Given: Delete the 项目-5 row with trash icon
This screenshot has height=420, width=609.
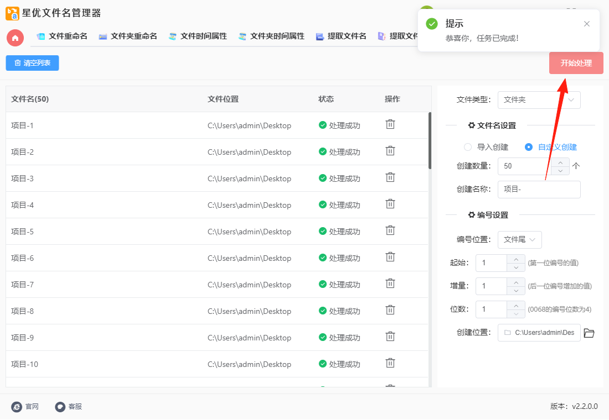Looking at the screenshot, I should [390, 231].
